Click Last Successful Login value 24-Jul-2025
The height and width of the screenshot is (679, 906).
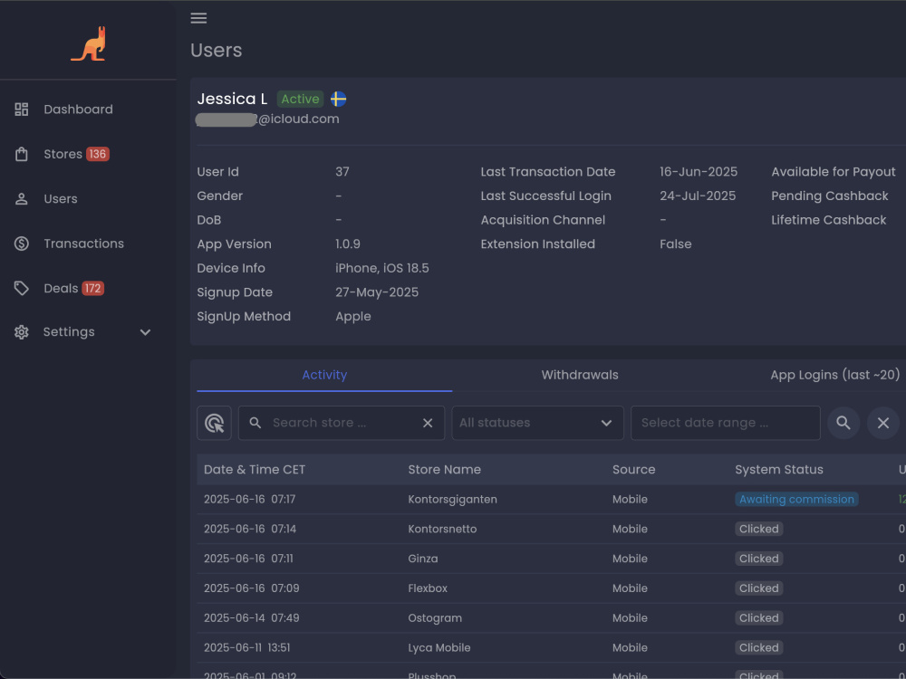click(x=698, y=196)
